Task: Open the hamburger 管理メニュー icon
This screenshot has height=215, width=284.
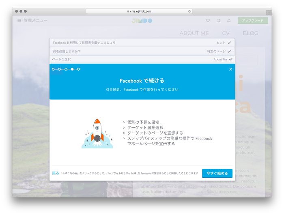Action: (19, 20)
